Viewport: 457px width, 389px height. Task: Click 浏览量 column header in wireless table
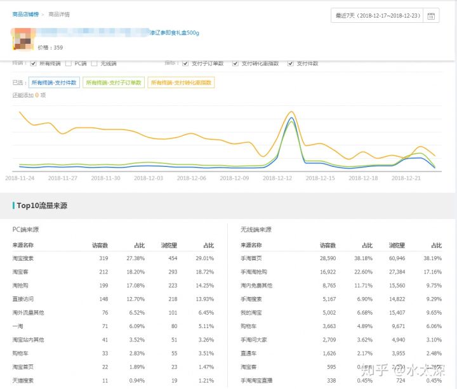399,245
